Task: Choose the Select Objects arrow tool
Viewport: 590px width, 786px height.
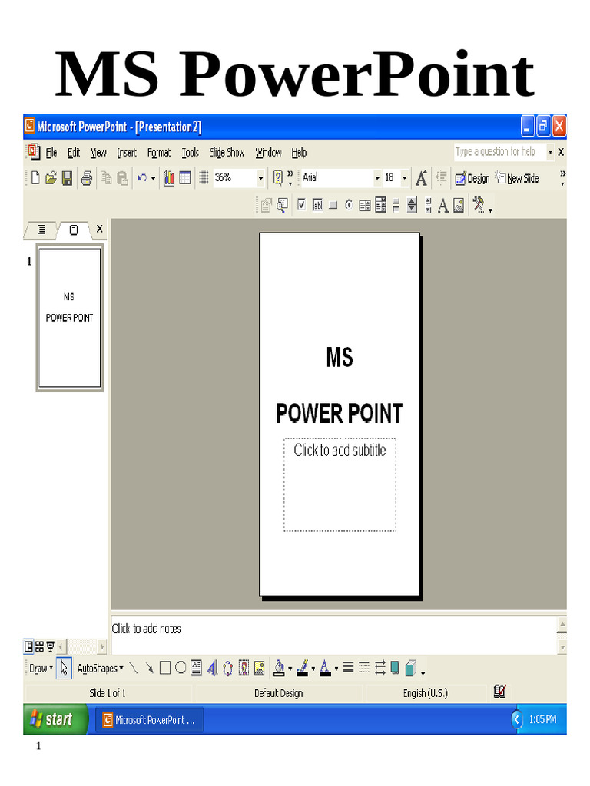Action: [x=65, y=668]
